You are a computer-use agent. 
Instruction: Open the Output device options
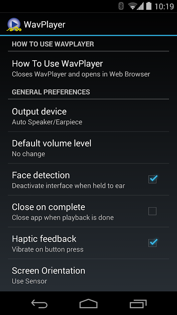click(x=88, y=116)
